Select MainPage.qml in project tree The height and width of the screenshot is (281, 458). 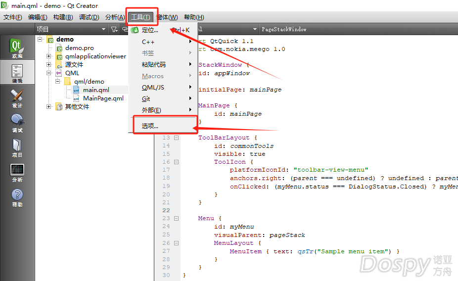pyautogui.click(x=103, y=98)
